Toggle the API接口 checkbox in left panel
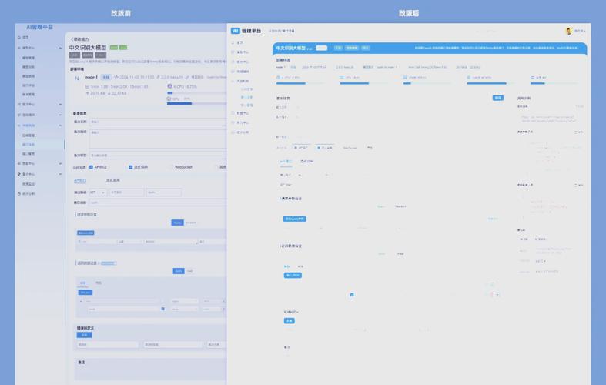The height and width of the screenshot is (385, 606). [x=91, y=167]
